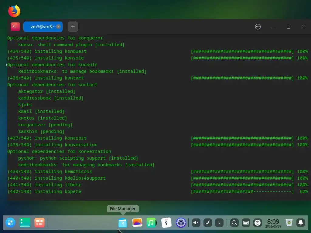Image resolution: width=311 pixels, height=233 pixels.
Task: Click 'installing kemoticons' line
Action: tap(50, 171)
